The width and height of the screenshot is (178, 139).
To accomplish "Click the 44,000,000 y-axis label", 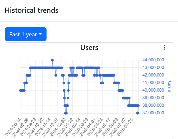I will coord(154,60).
